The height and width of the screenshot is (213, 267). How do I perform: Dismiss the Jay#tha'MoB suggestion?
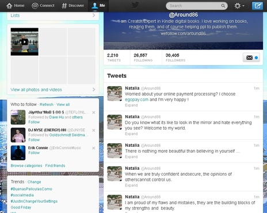click(x=94, y=112)
